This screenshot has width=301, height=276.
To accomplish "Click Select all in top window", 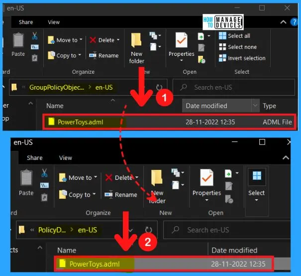I will 234,36.
